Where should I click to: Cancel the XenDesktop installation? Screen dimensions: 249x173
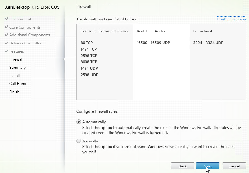coord(234,166)
